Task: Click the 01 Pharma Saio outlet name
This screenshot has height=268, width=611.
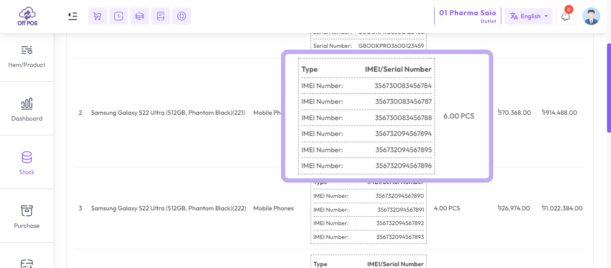Action: (x=467, y=13)
